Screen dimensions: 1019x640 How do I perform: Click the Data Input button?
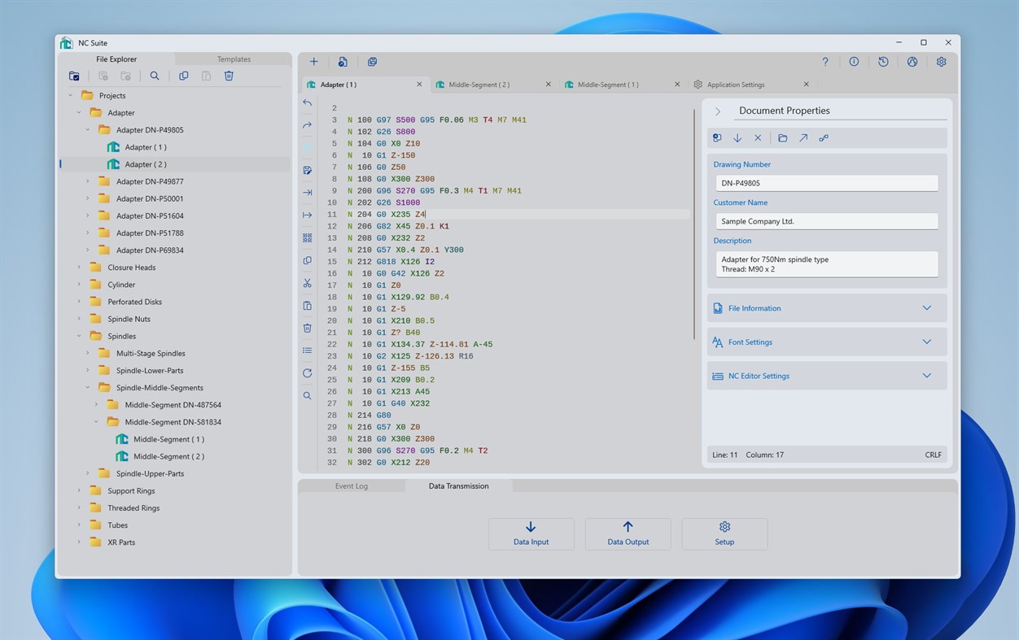(x=531, y=533)
